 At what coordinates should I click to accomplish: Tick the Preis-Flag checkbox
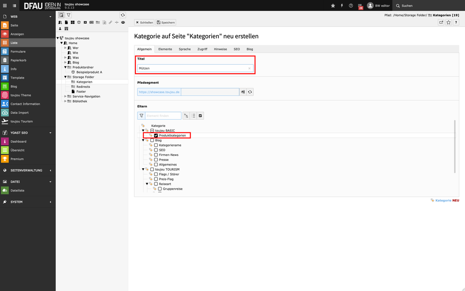pyautogui.click(x=156, y=179)
